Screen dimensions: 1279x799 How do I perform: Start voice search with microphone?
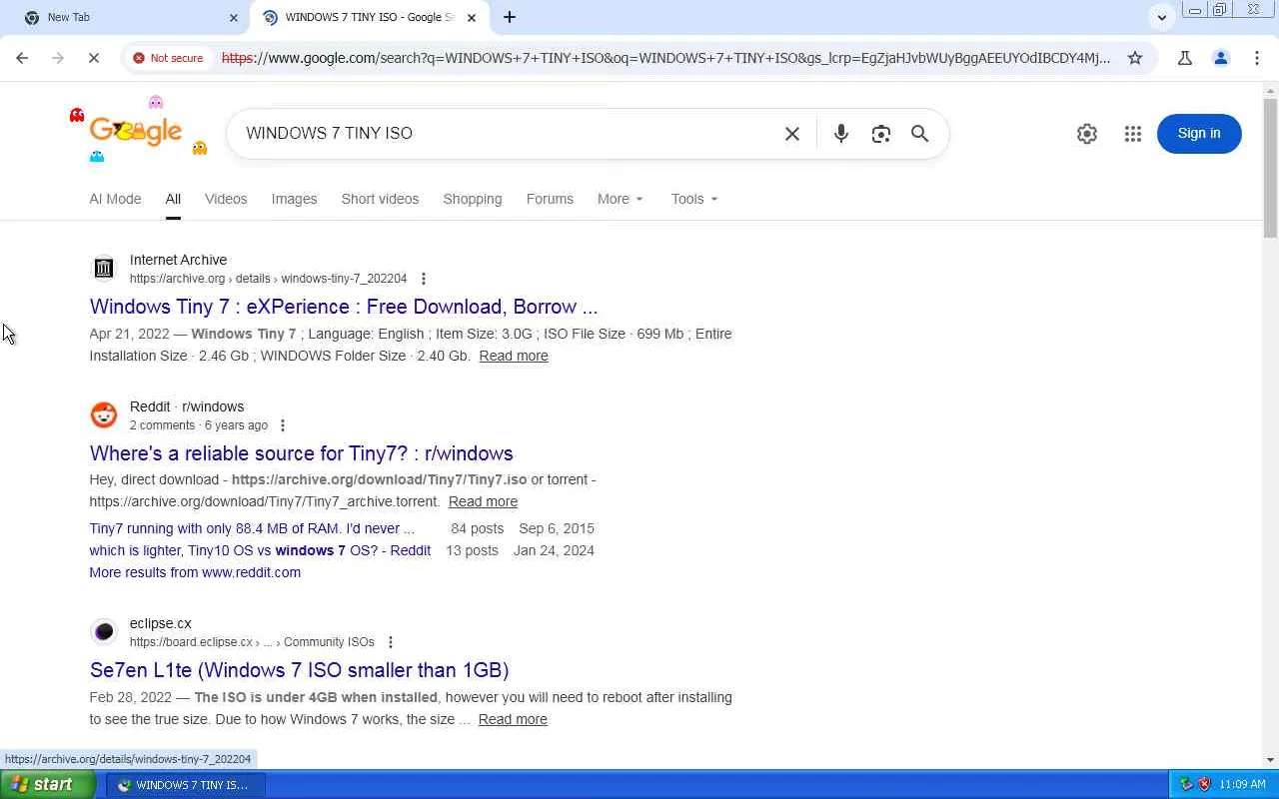coord(841,134)
